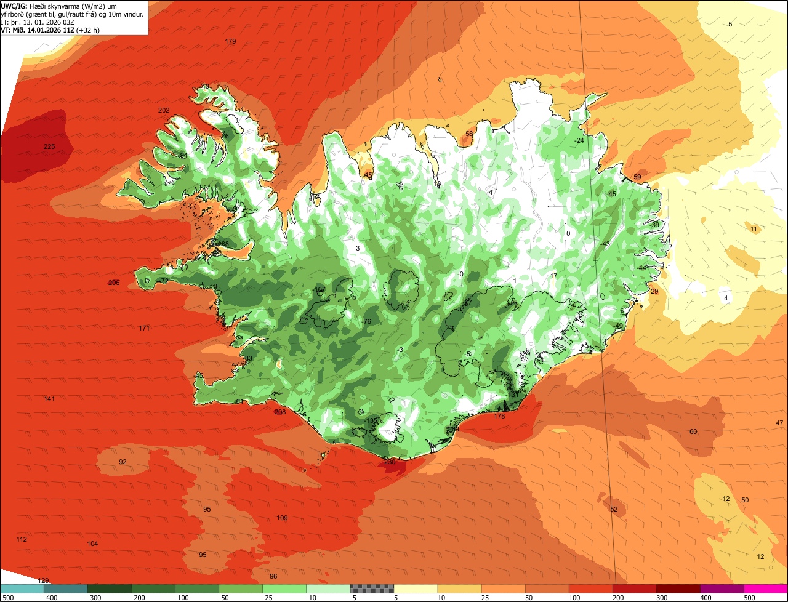Click the light orange 25 to 50 swatch

click(x=503, y=588)
